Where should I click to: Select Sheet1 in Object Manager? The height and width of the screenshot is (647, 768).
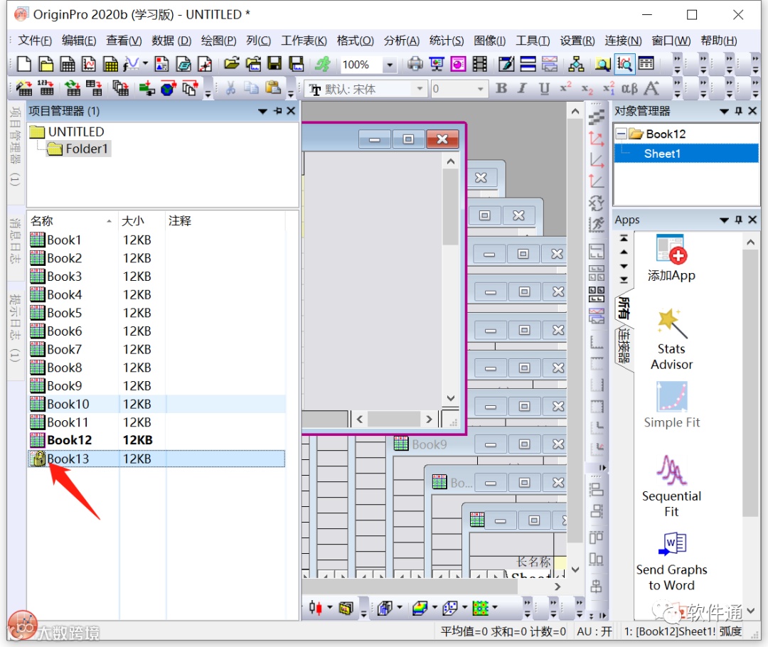pos(686,154)
